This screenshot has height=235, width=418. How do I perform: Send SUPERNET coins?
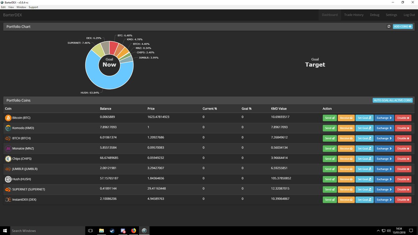[330, 189]
